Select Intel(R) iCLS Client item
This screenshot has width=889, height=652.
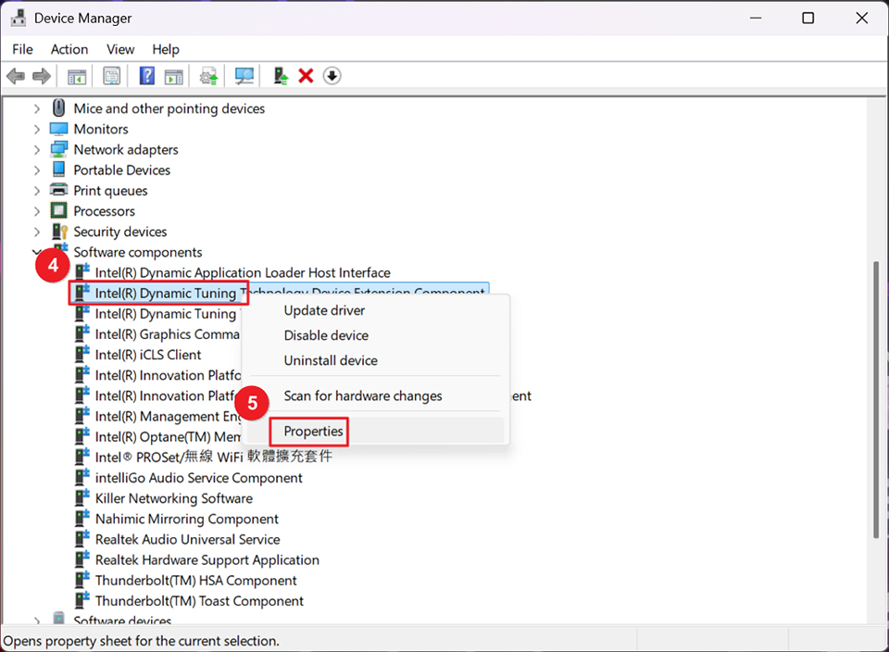148,355
